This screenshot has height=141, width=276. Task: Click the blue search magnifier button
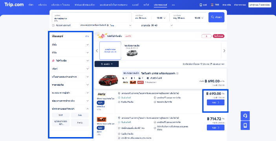pyautogui.click(x=216, y=17)
